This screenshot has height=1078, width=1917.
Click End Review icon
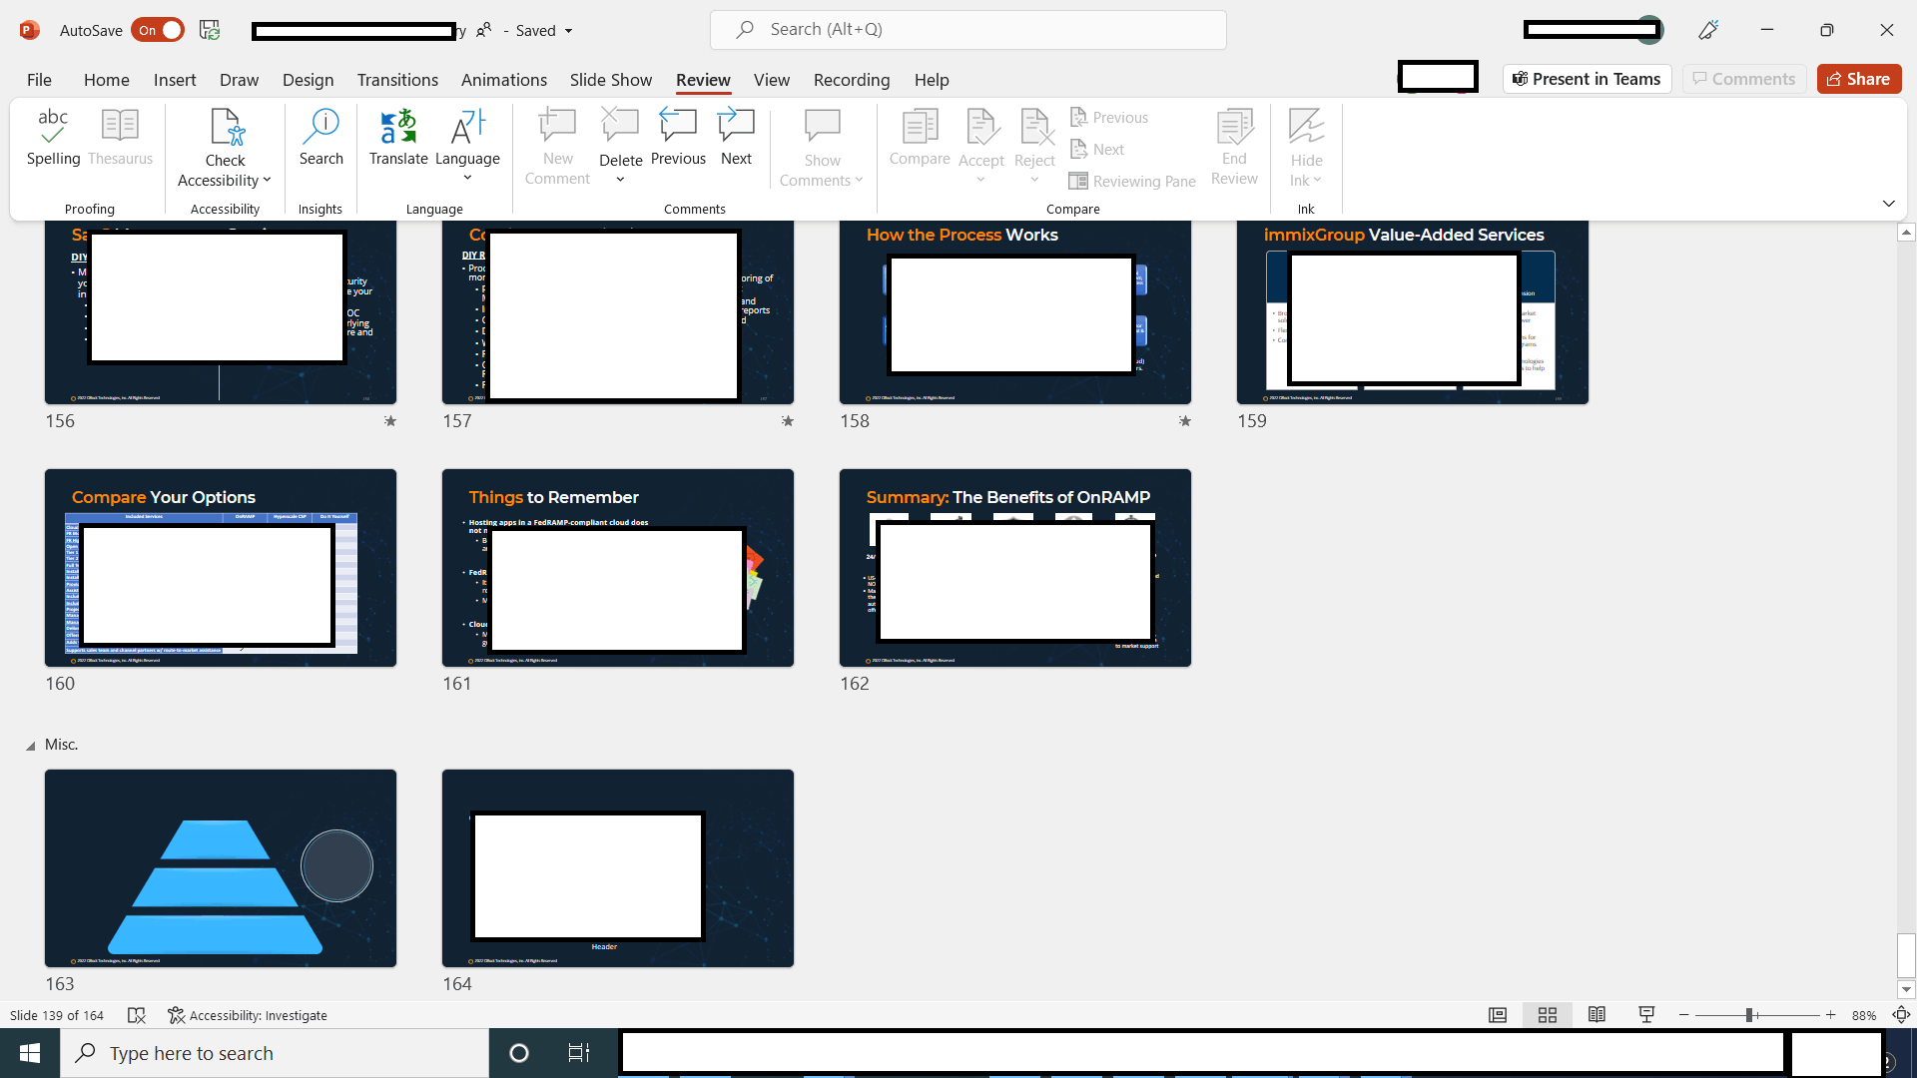1234,126
